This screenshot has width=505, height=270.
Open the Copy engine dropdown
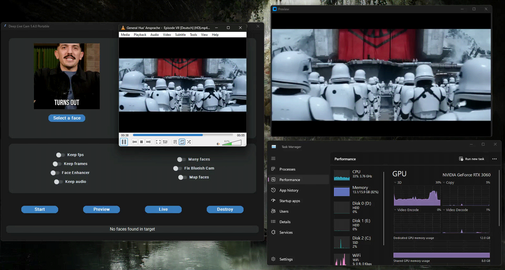coord(444,182)
